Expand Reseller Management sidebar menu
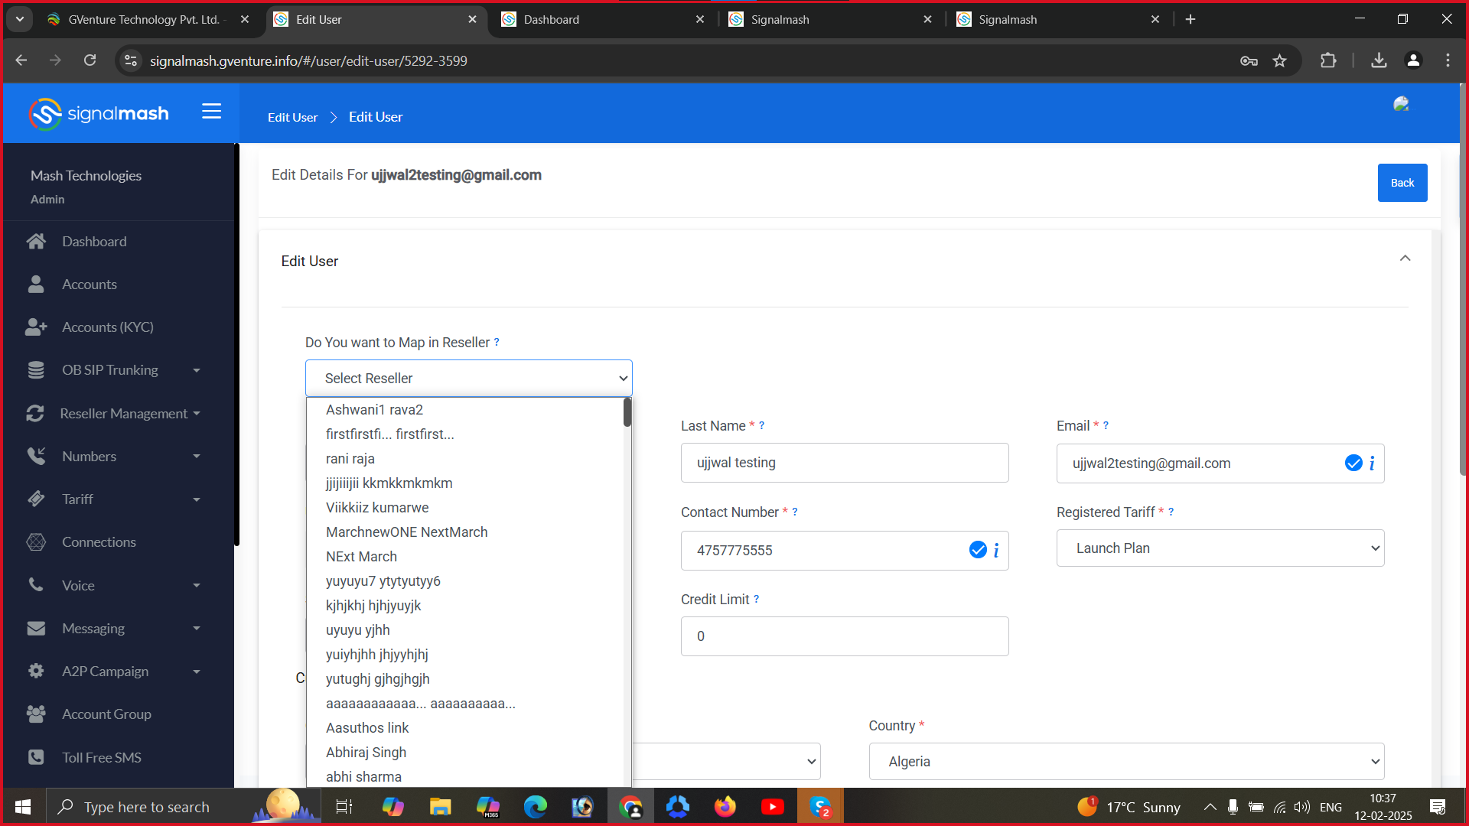The image size is (1469, 826). (124, 414)
